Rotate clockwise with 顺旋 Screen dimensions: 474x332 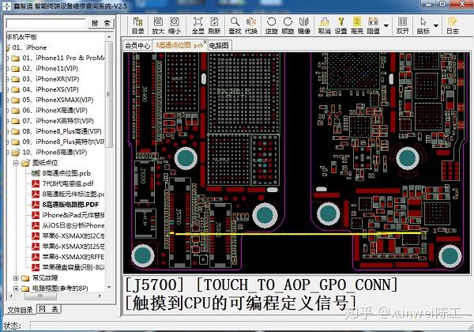[x=288, y=25]
